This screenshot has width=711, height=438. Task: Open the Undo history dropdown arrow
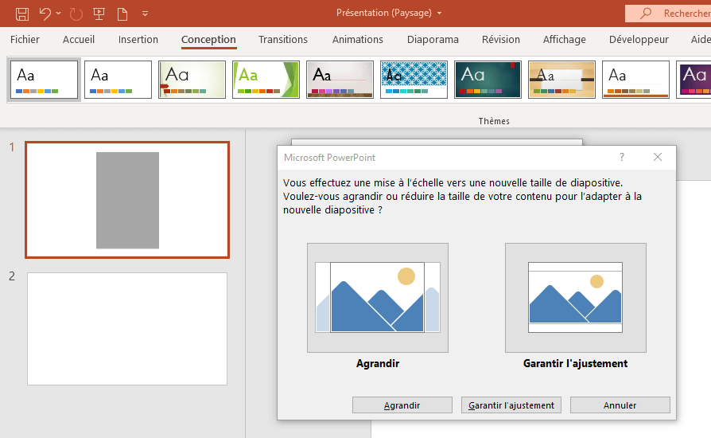59,14
